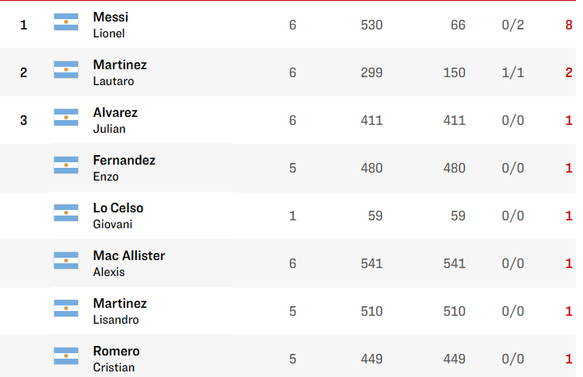Select the Julian Alvarez name
The height and width of the screenshot is (377, 583).
click(x=115, y=120)
